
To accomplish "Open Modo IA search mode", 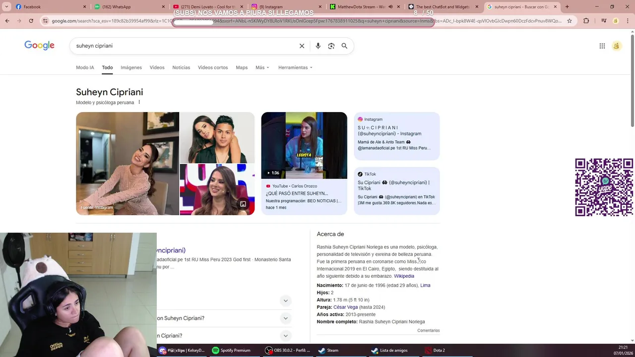I will click(x=85, y=67).
